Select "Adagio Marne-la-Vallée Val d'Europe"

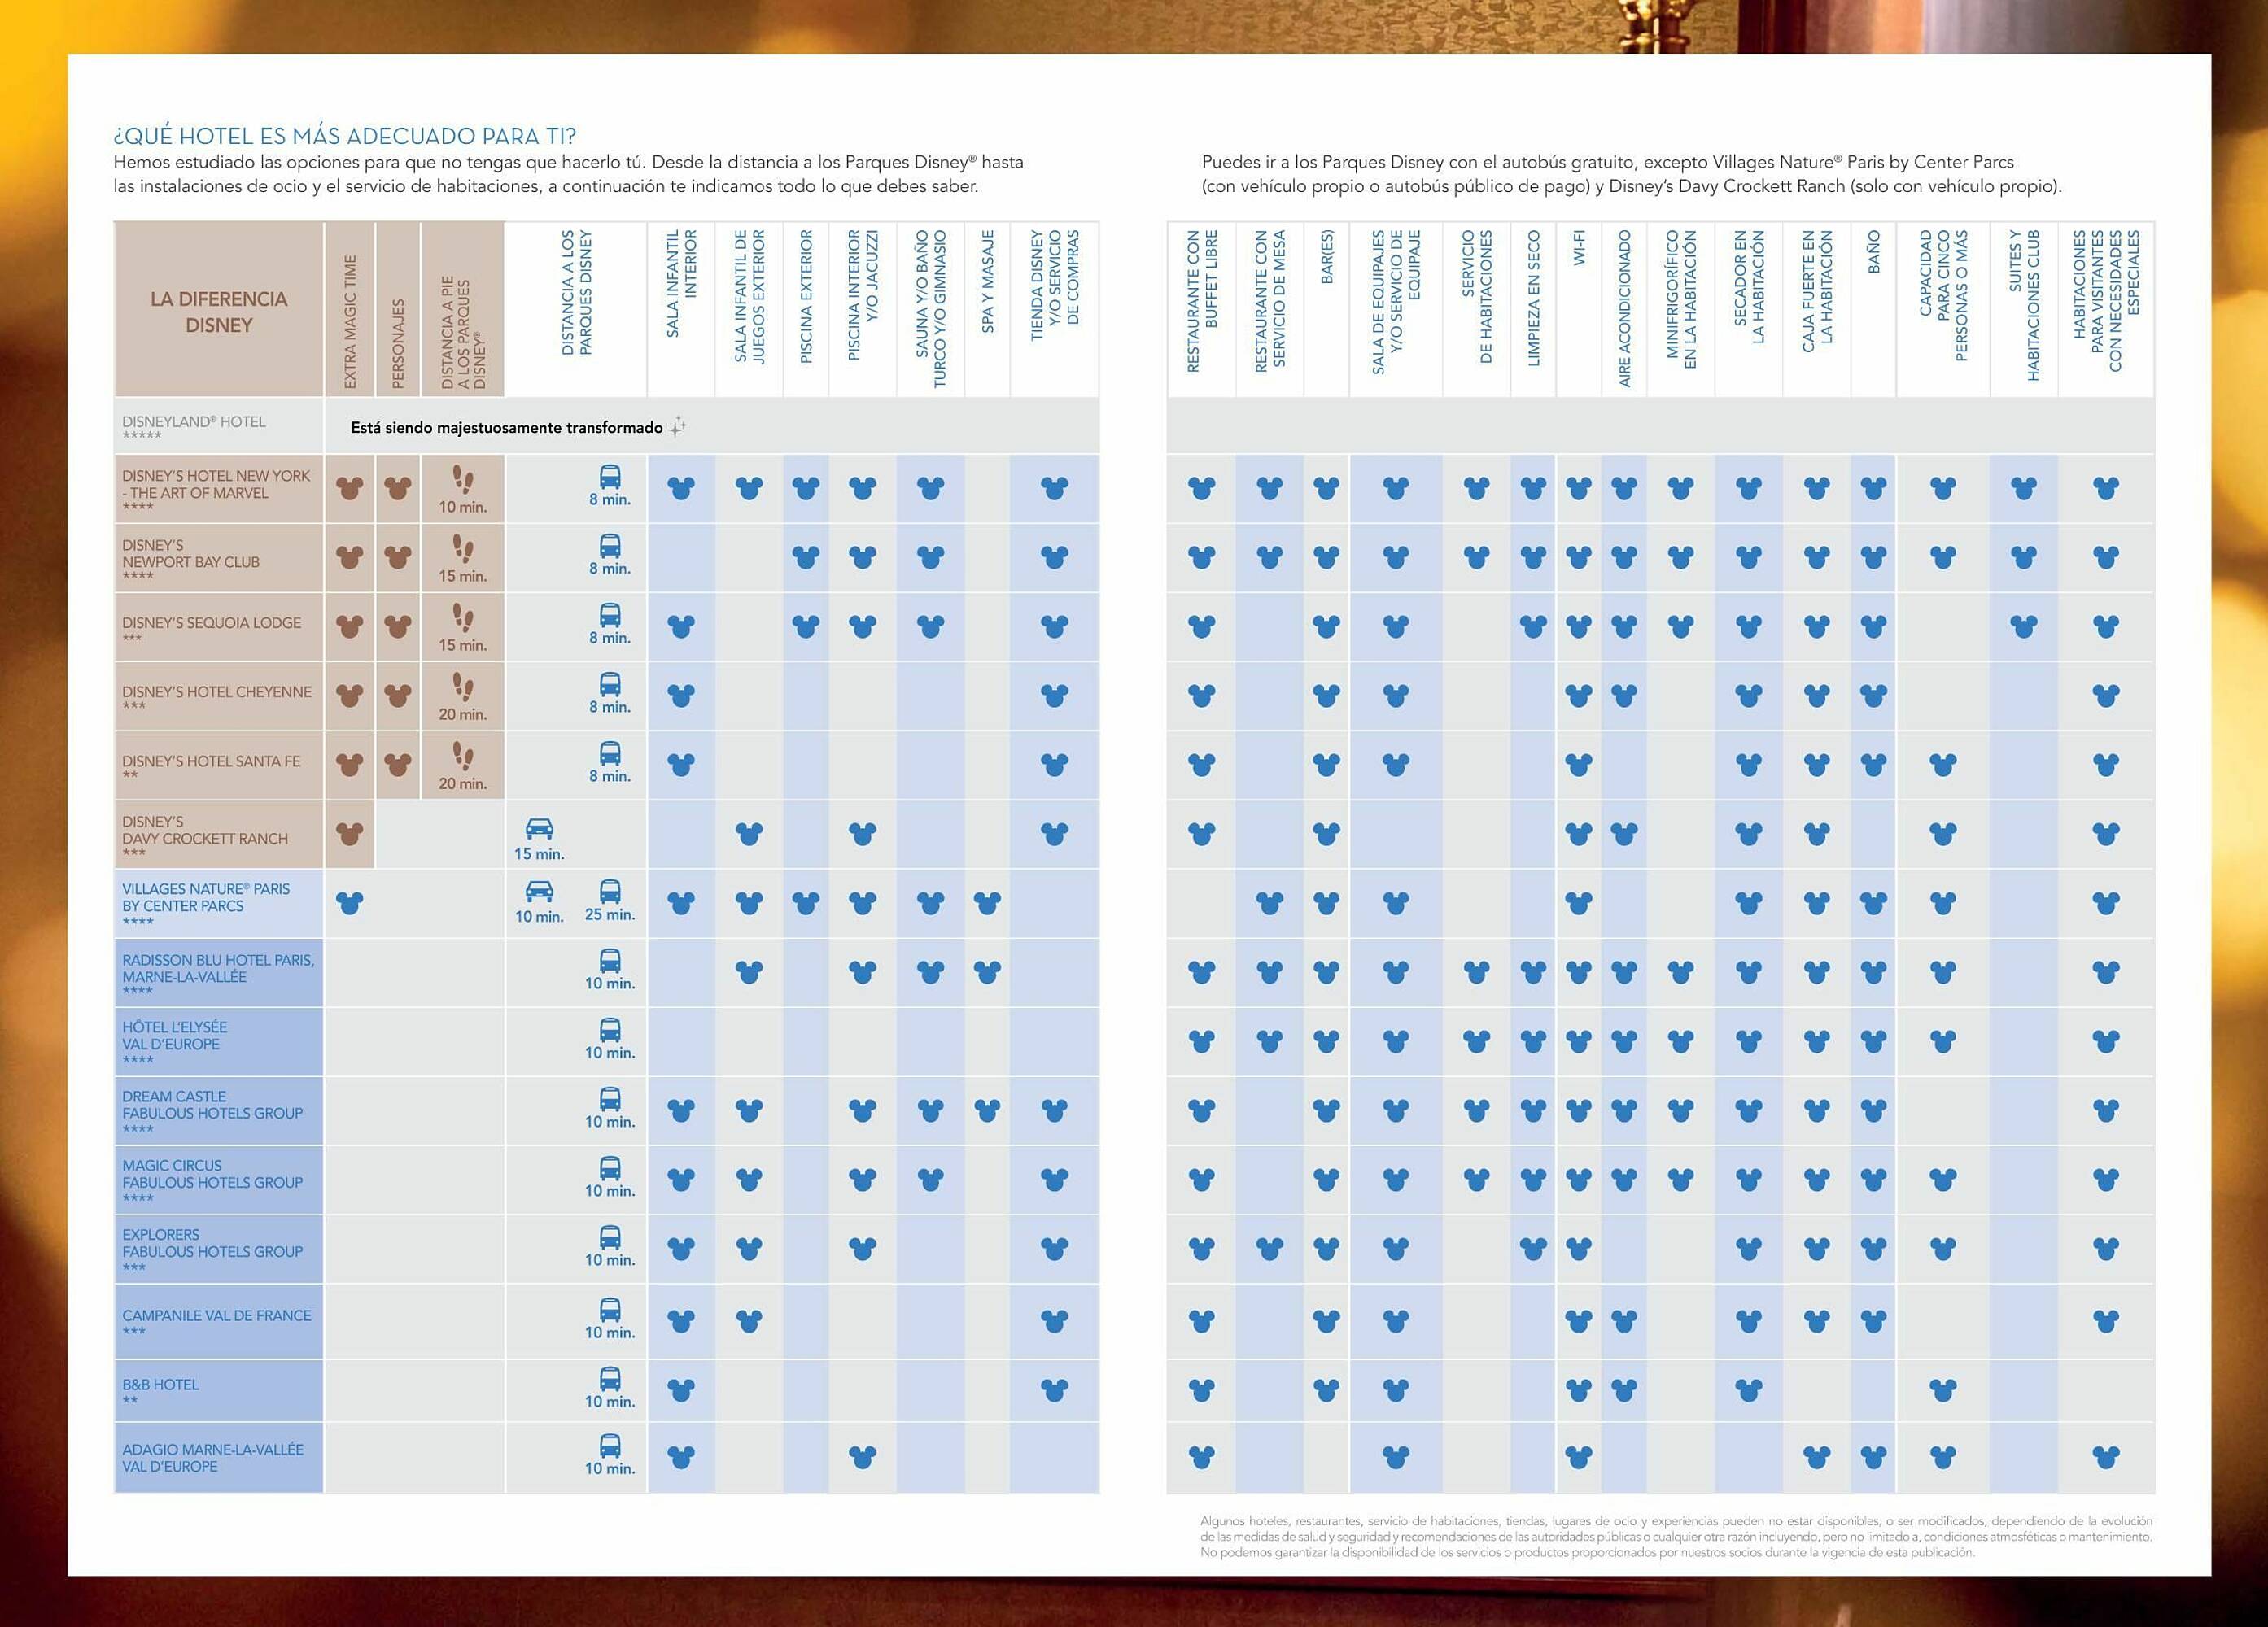(213, 1458)
